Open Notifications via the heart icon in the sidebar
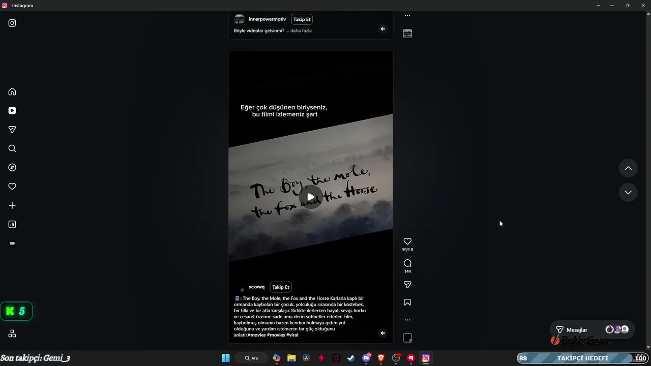Viewport: 651px width, 366px height. (x=12, y=187)
